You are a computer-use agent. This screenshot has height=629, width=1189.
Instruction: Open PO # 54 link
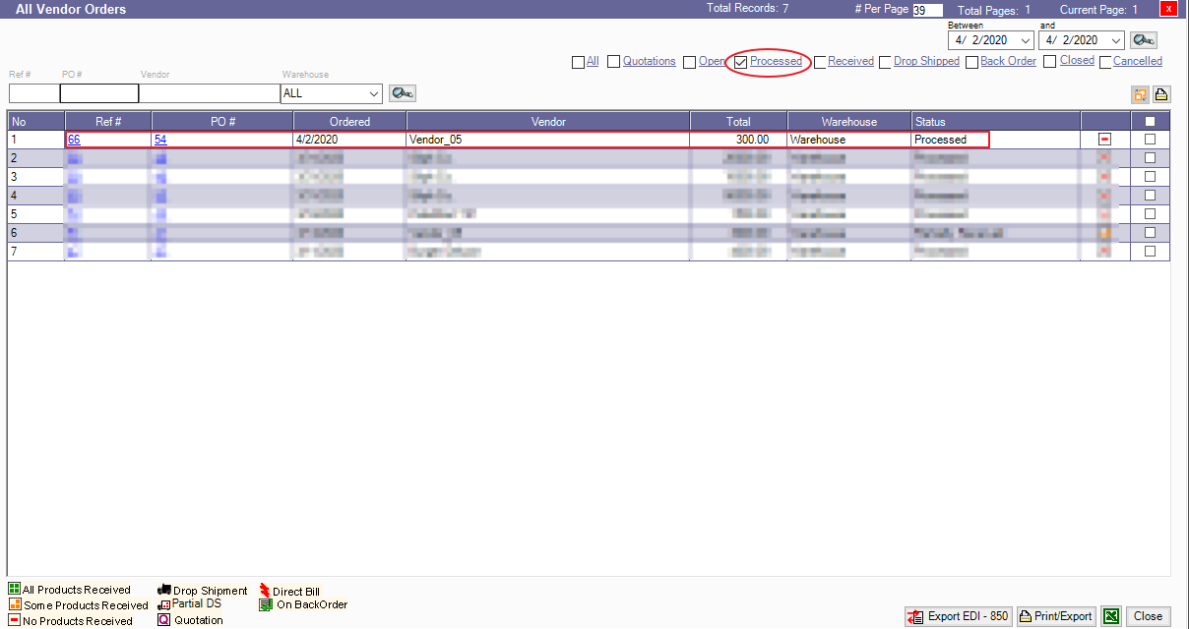pos(160,140)
